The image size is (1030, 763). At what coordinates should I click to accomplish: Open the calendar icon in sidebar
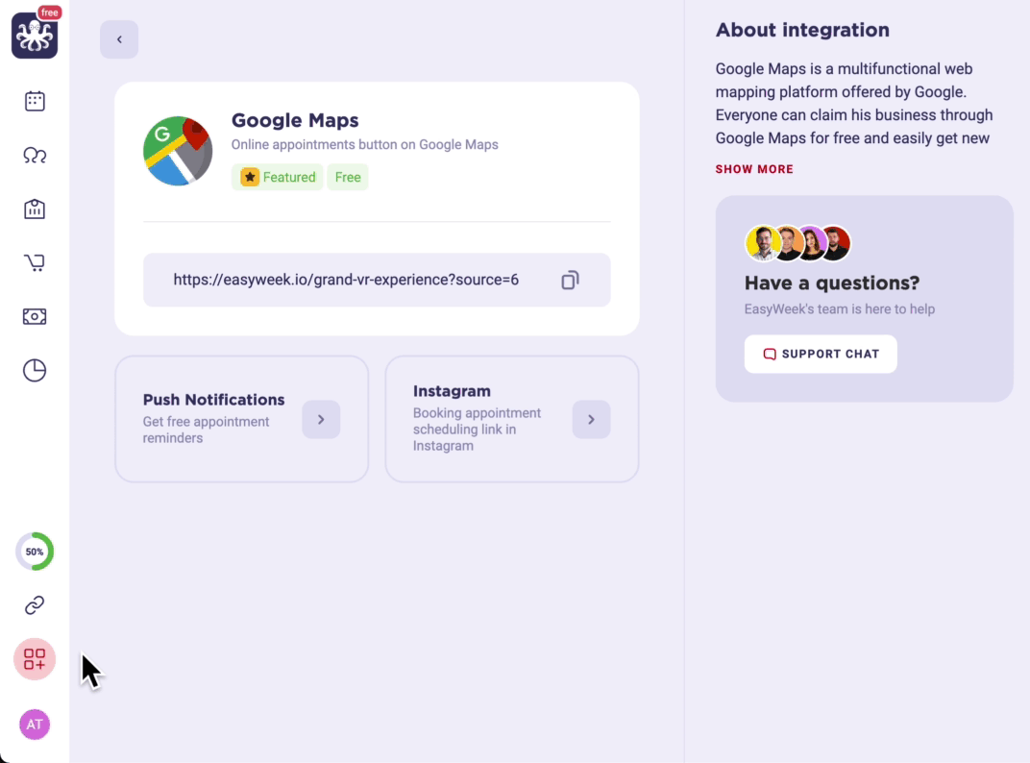click(x=35, y=101)
